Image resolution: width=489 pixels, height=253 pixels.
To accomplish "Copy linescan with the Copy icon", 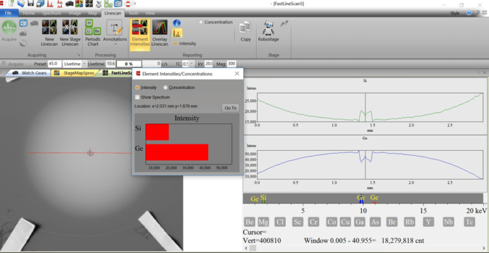I will (x=245, y=31).
